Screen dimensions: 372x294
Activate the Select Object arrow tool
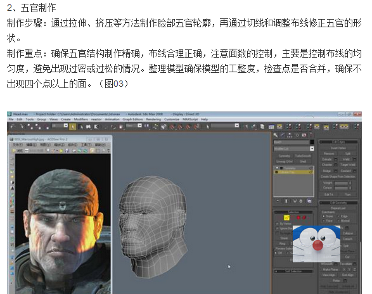click(72, 127)
